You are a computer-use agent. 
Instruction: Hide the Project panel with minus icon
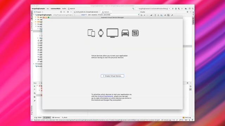[71, 12]
